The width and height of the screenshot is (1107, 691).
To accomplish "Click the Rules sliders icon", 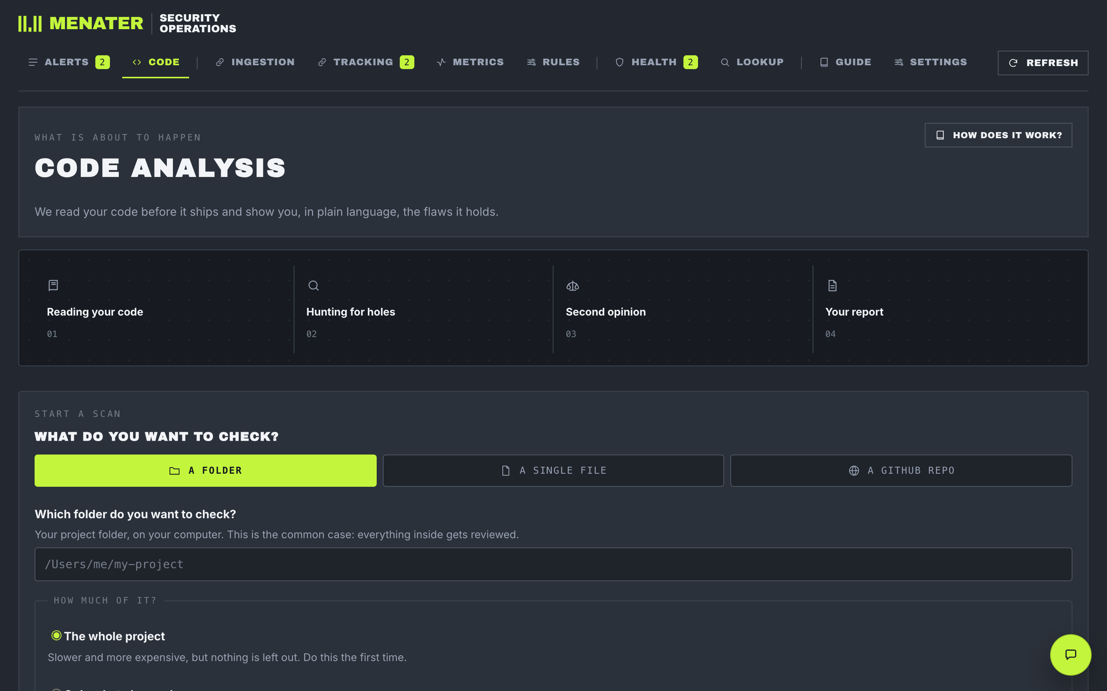I will coord(531,62).
